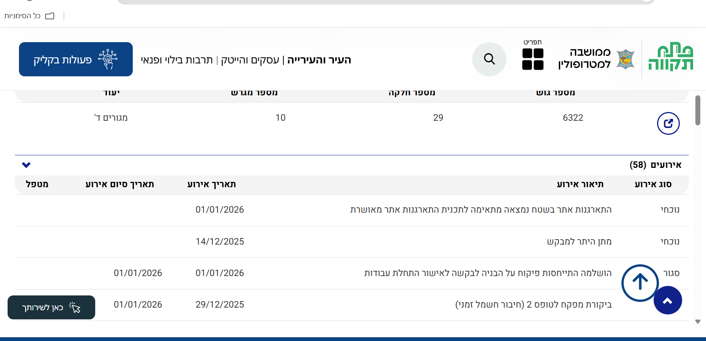Click the תאריך אירוע column header
The image size is (706, 341).
click(211, 185)
